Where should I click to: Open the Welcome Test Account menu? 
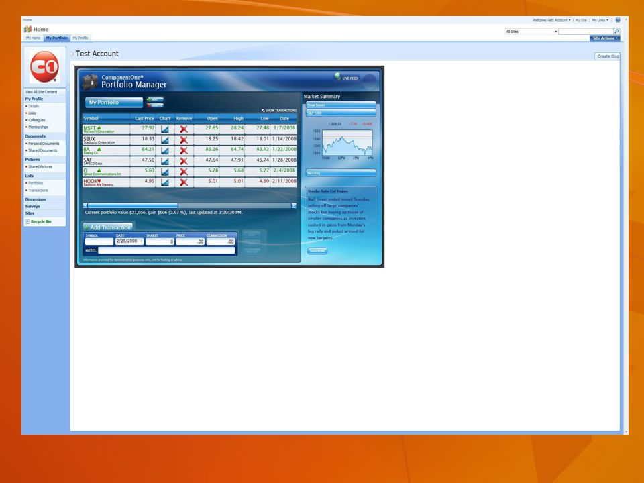click(x=551, y=20)
